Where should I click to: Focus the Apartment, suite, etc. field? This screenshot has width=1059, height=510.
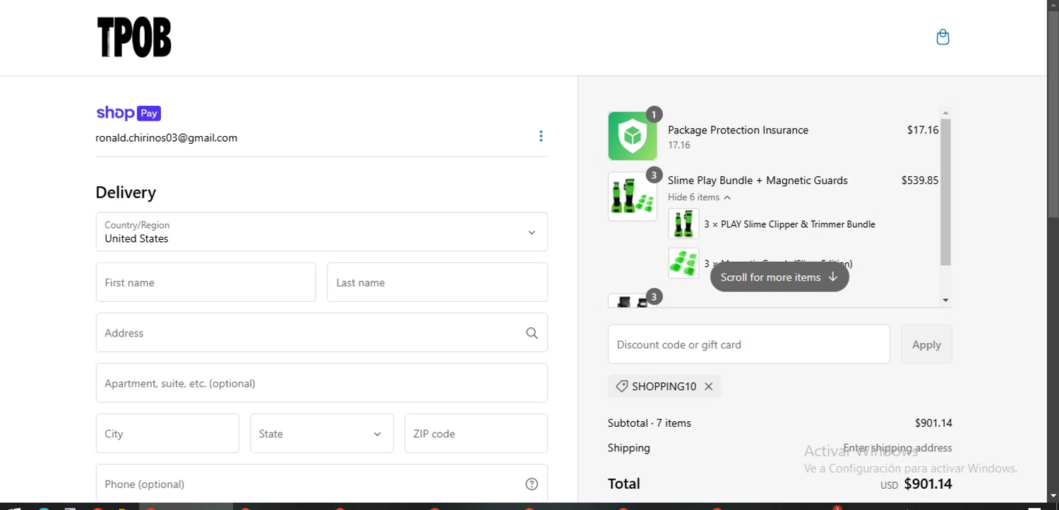pyautogui.click(x=322, y=383)
